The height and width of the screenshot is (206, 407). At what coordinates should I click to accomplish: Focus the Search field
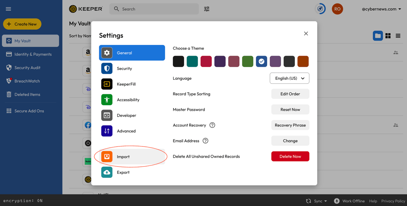[154, 9]
